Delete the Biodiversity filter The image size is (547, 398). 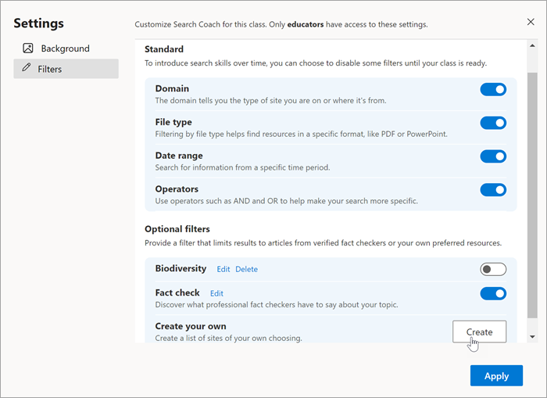[246, 269]
